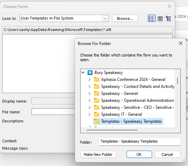Viewport: 188px width, 166px height.
Task: Click folder icon beside Speakeasy IT - General
Action: pyautogui.click(x=97, y=114)
